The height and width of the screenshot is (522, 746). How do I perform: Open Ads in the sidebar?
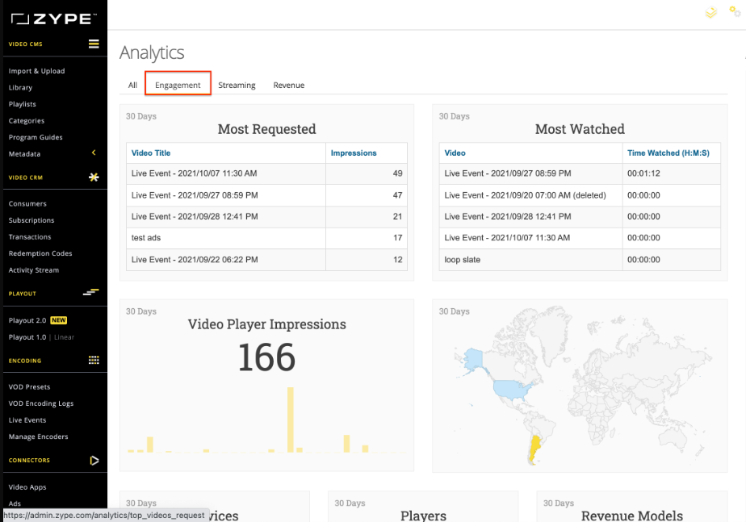15,503
